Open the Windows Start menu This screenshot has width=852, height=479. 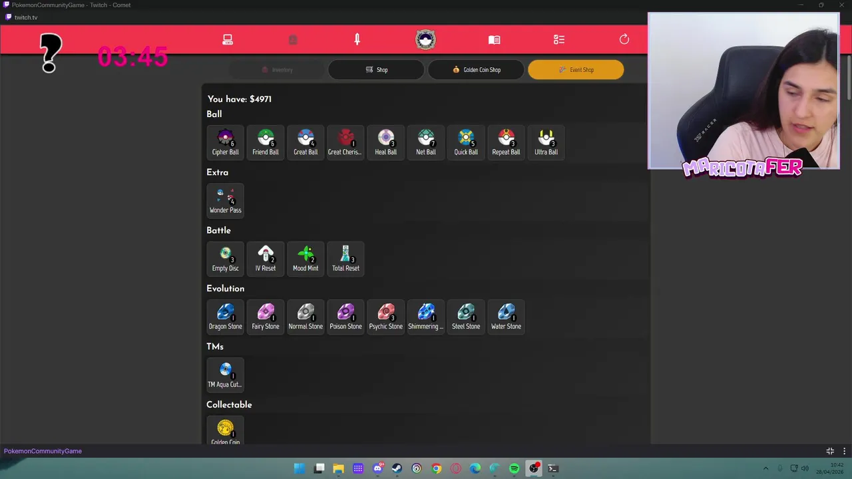(300, 468)
